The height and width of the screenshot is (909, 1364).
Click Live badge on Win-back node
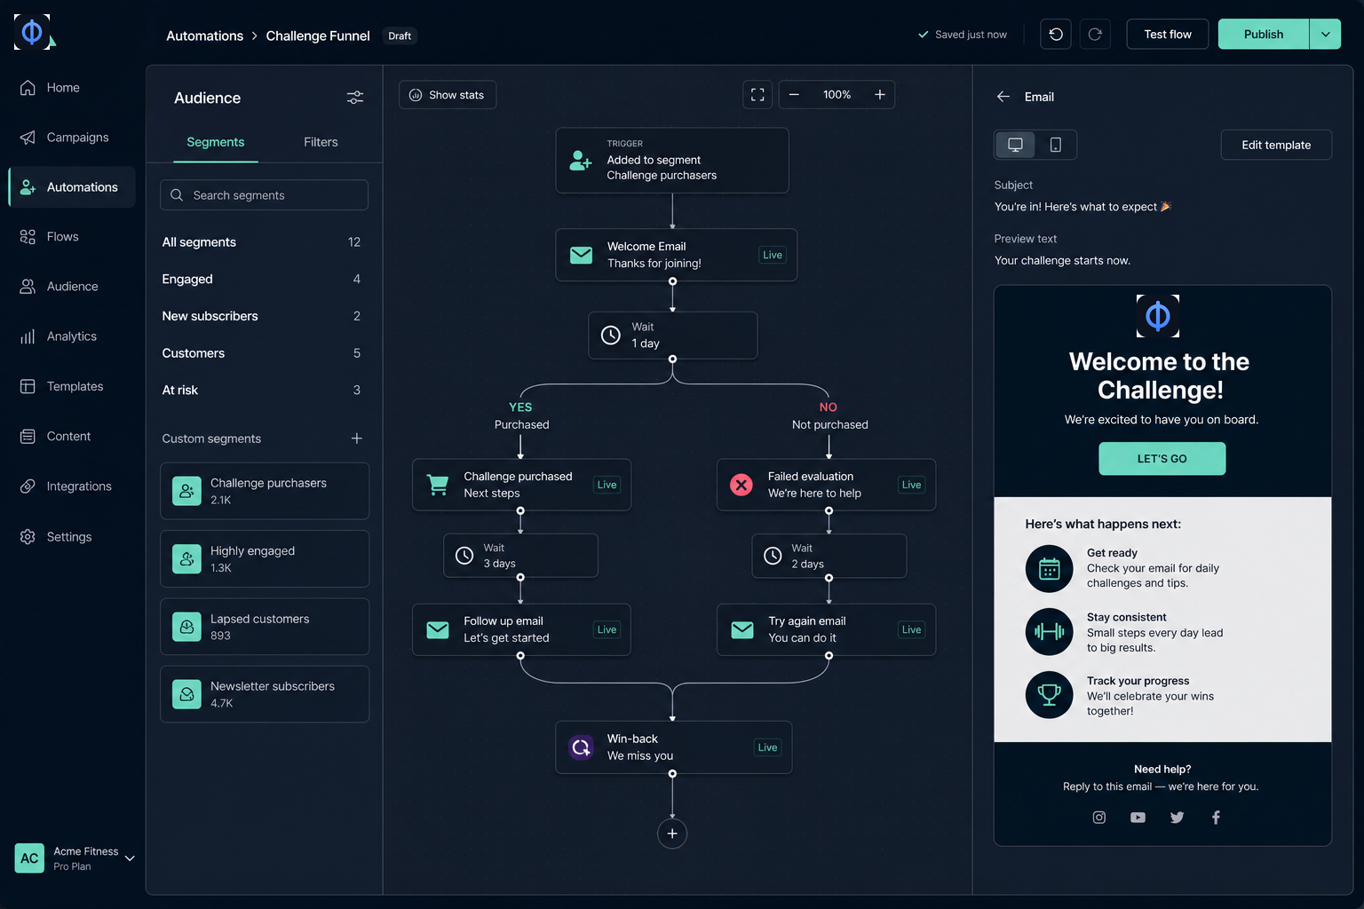768,747
